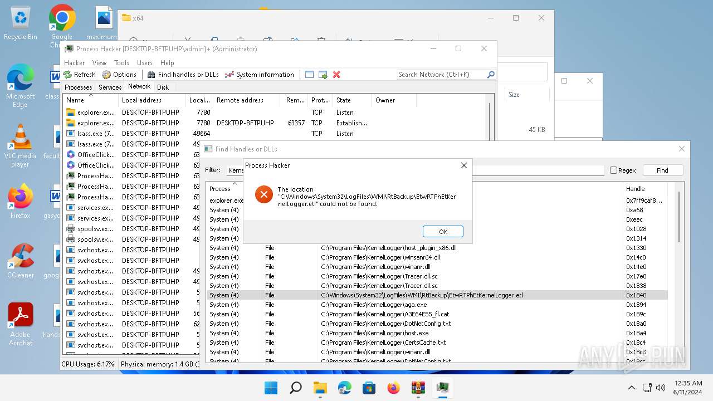Click the red X kill window icon
The image size is (713, 401).
tap(336, 74)
